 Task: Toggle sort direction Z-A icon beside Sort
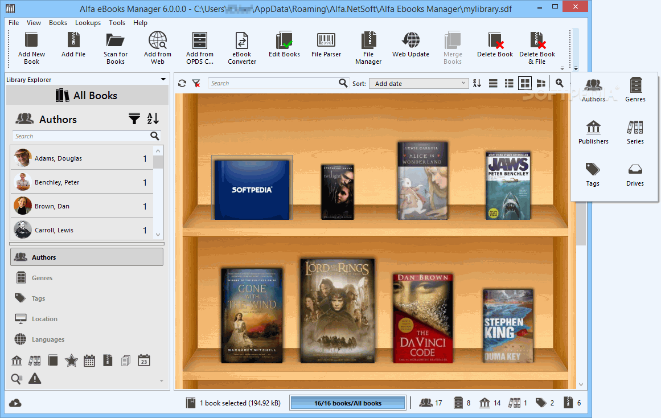point(477,84)
